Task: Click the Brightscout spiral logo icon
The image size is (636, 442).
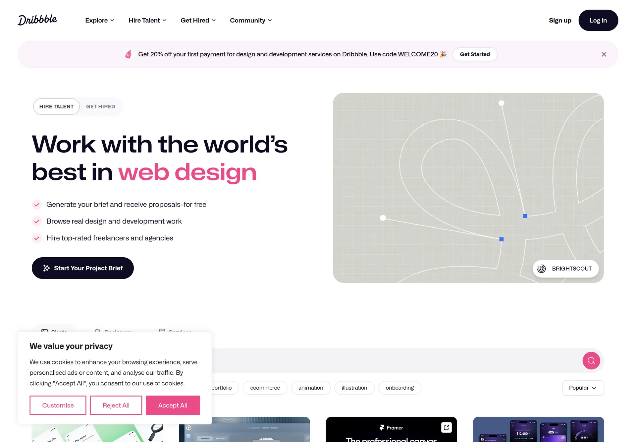Action: (542, 269)
